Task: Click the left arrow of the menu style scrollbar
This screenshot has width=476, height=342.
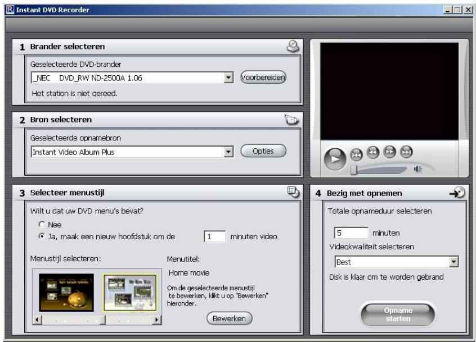Action: coord(37,320)
